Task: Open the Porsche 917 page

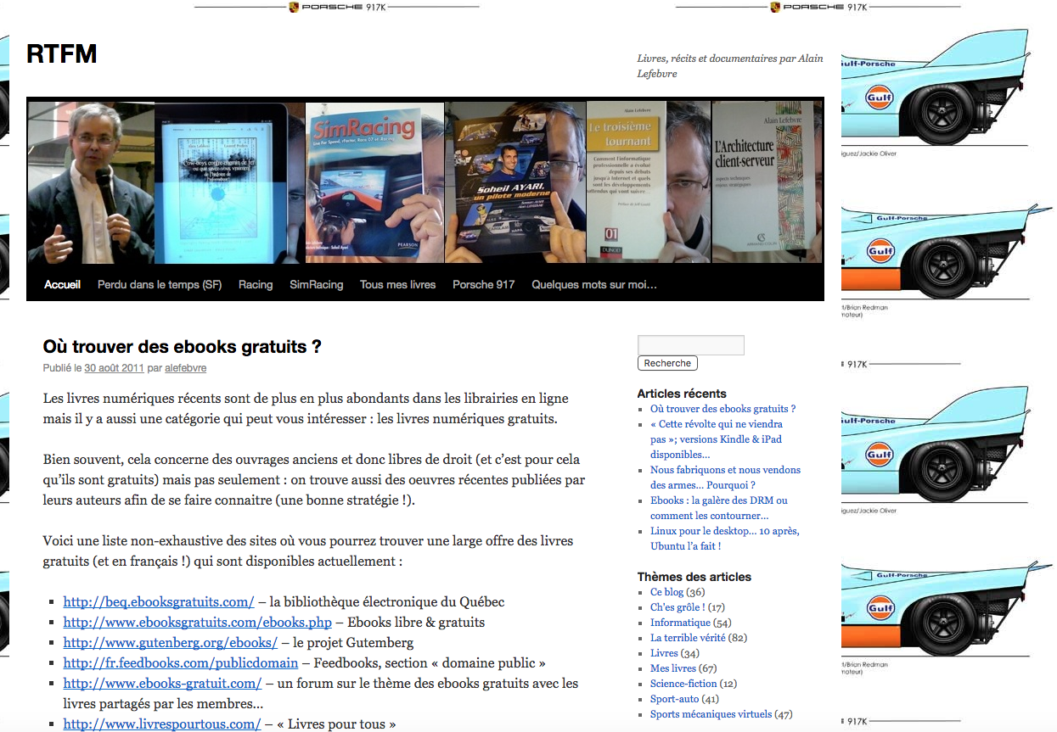Action: click(x=483, y=285)
